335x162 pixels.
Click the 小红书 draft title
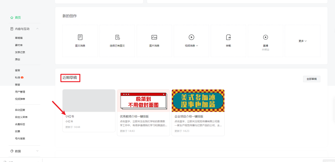[x=70, y=116]
